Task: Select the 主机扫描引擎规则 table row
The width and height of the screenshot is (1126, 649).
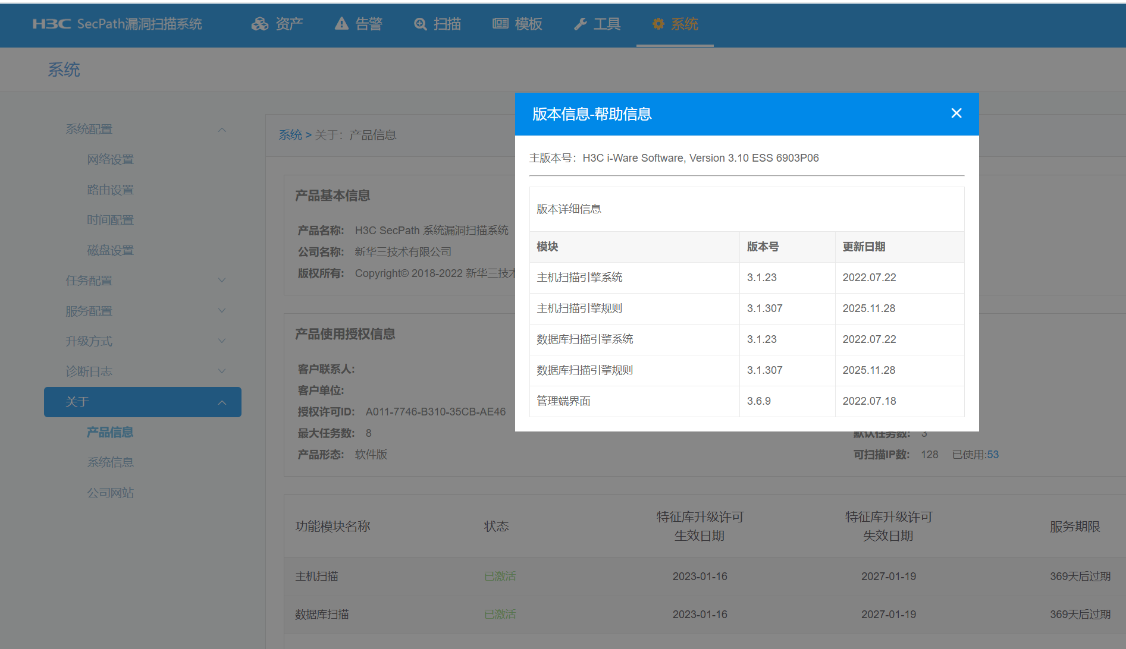Action: tap(746, 308)
